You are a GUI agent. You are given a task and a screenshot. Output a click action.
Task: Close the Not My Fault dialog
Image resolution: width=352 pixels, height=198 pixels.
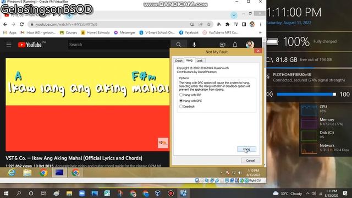(258, 51)
